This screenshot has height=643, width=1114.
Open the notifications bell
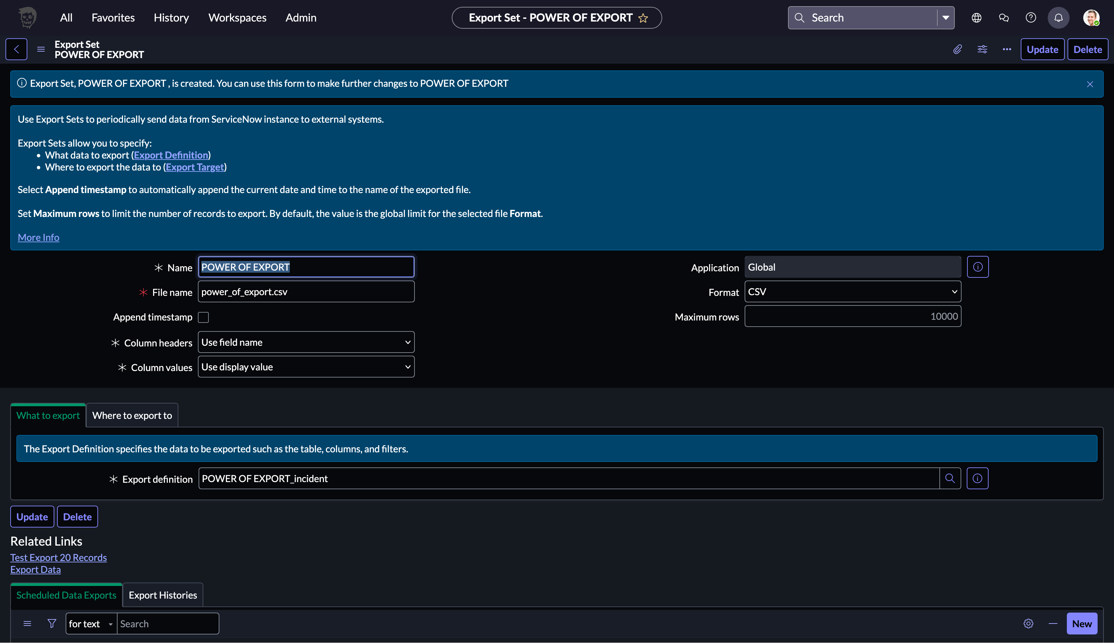[1058, 18]
